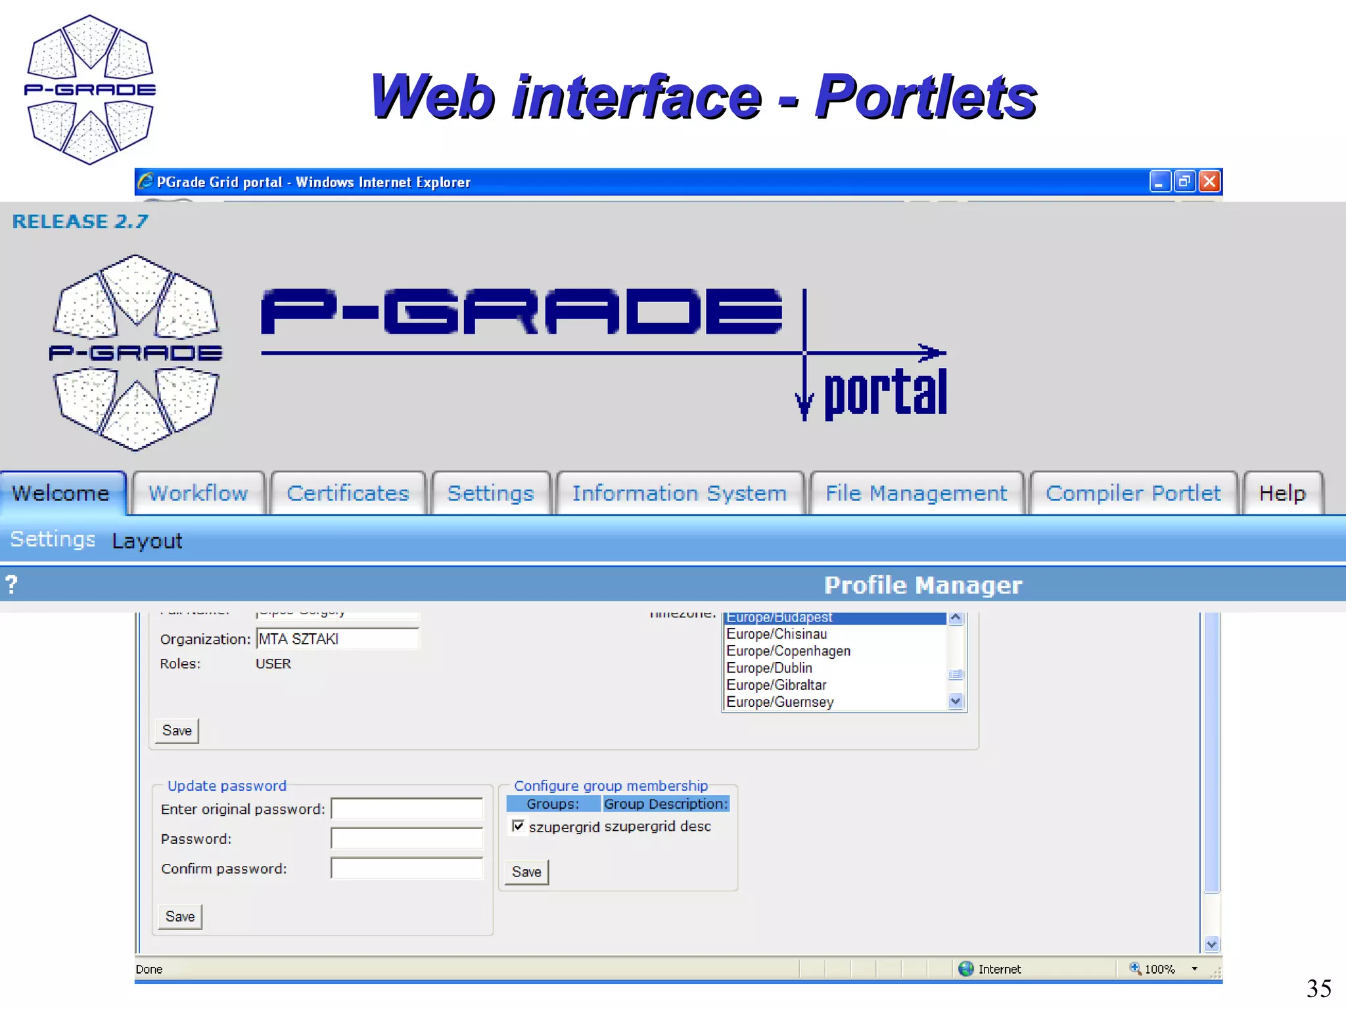Image resolution: width=1346 pixels, height=1009 pixels.
Task: Click the Done status bar text
Action: (x=149, y=969)
